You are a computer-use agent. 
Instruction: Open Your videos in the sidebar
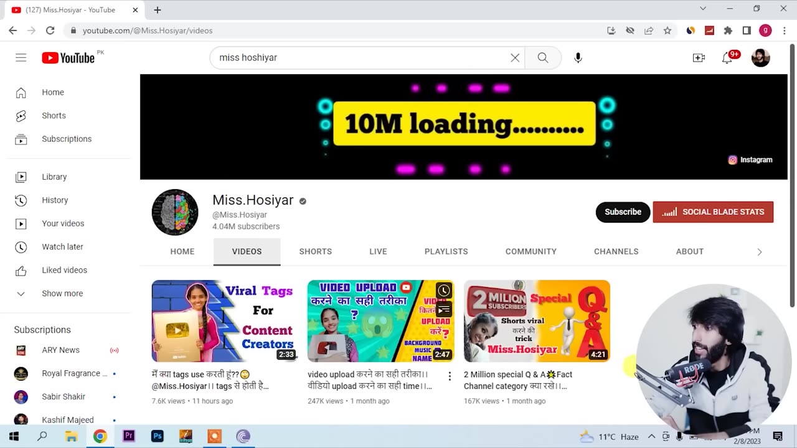[68, 223]
